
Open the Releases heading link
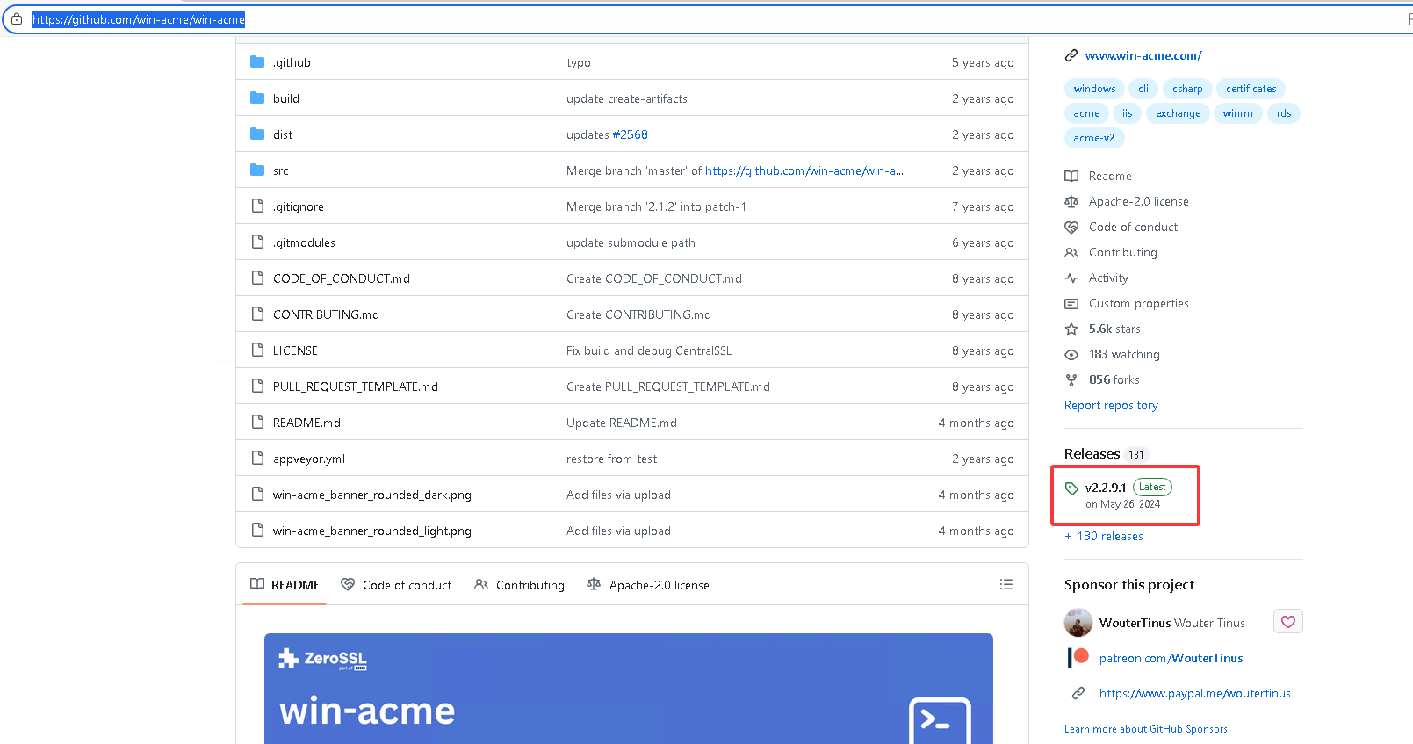(1092, 453)
